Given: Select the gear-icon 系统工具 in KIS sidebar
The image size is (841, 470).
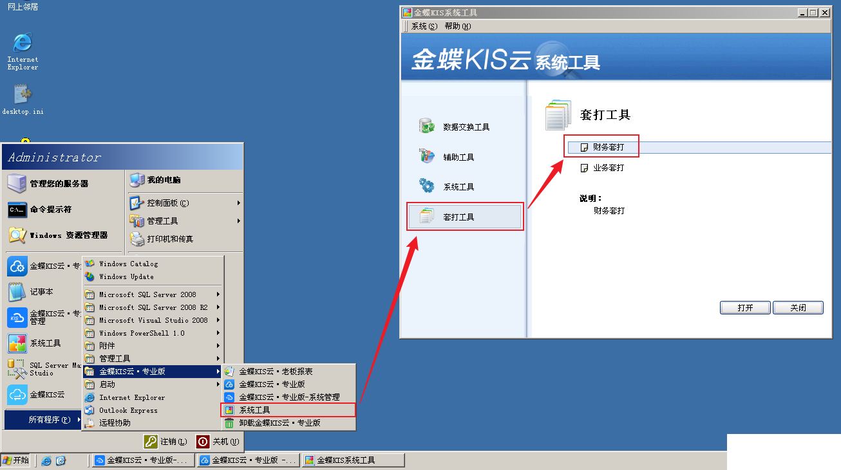Looking at the screenshot, I should click(x=447, y=187).
